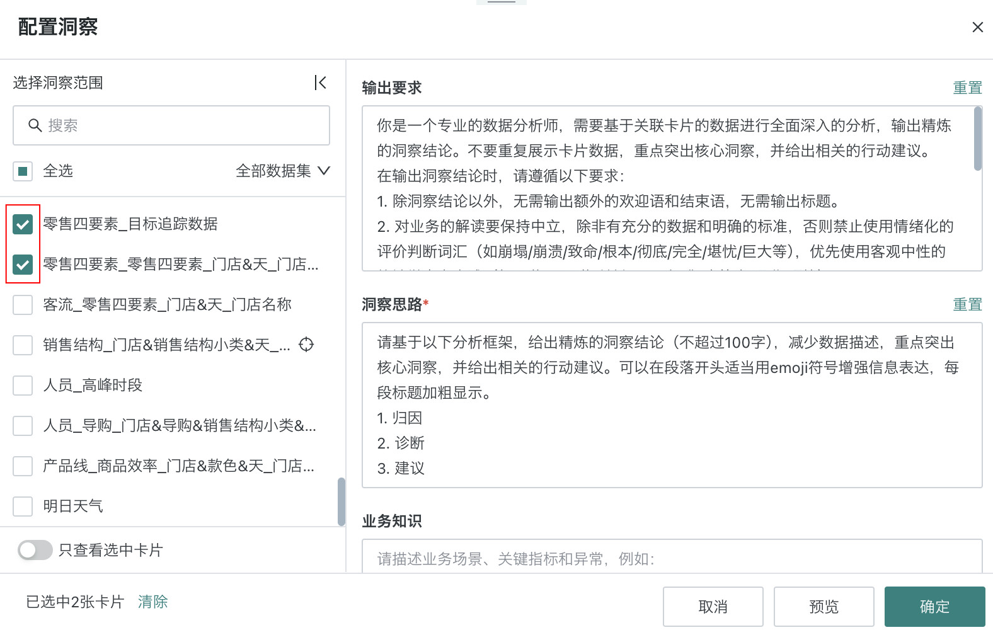The width and height of the screenshot is (993, 630).
Task: Check the 人员_高峰时段 checkbox
Action: 23,385
